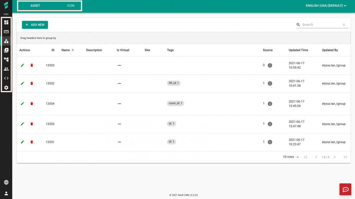This screenshot has width=355, height=199.
Task: Select the ASSET tab
Action: (x=35, y=5)
